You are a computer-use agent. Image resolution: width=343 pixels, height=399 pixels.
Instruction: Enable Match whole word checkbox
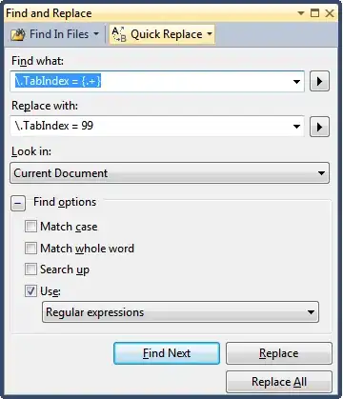(30, 248)
